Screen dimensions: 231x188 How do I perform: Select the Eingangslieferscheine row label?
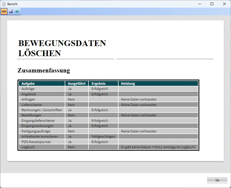coord(38,121)
